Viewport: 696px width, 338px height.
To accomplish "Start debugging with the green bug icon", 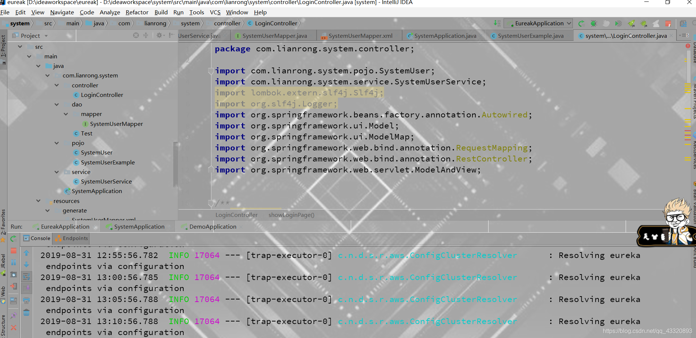I will click(594, 23).
